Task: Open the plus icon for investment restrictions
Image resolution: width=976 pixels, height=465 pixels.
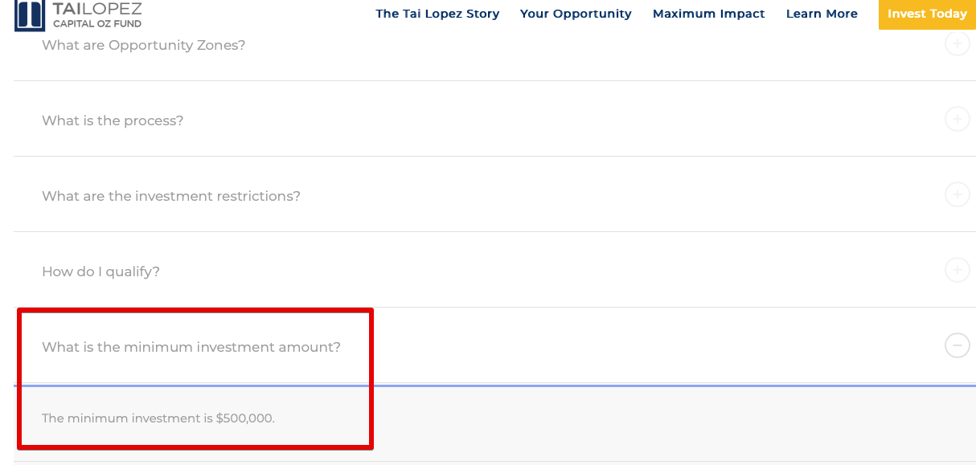Action: tap(957, 194)
